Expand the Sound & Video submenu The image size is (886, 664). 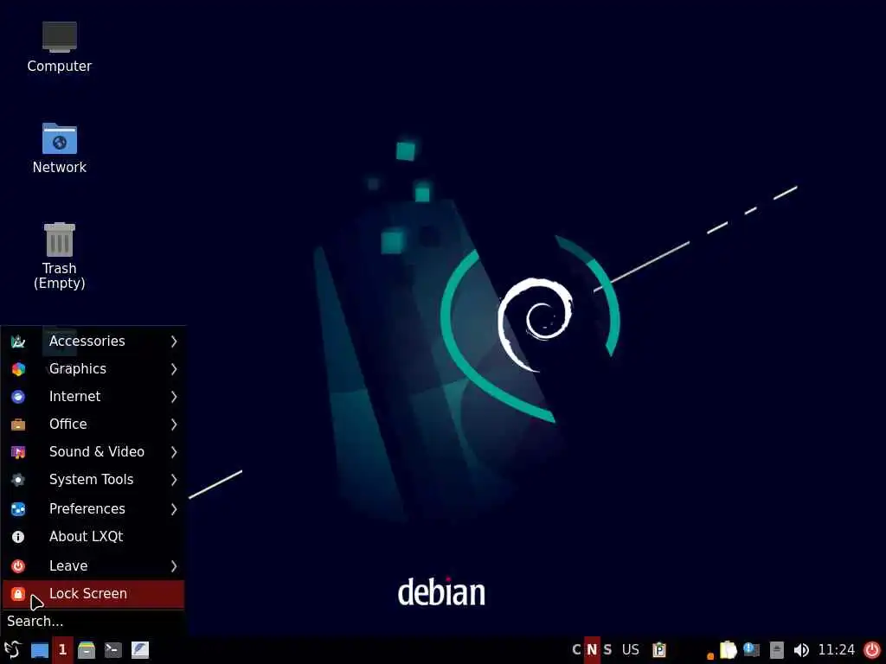click(93, 451)
